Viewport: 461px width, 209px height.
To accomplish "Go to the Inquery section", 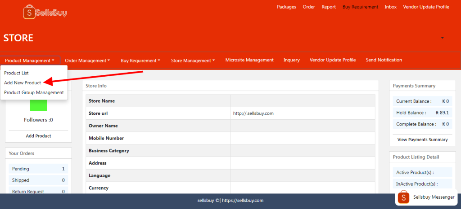I will (292, 60).
